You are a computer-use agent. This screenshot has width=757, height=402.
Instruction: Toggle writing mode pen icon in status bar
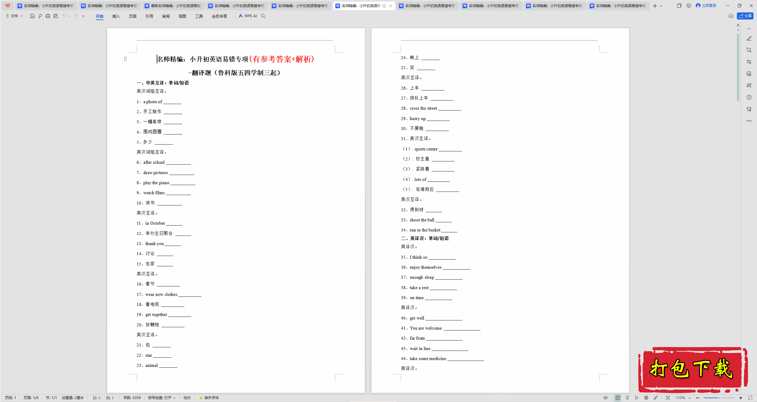coord(656,398)
